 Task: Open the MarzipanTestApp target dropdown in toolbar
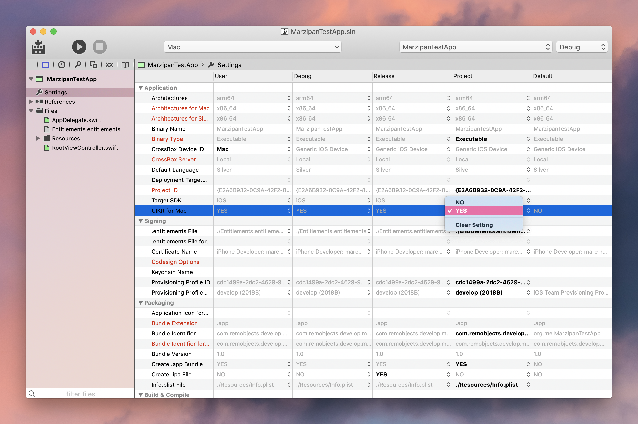tap(475, 47)
